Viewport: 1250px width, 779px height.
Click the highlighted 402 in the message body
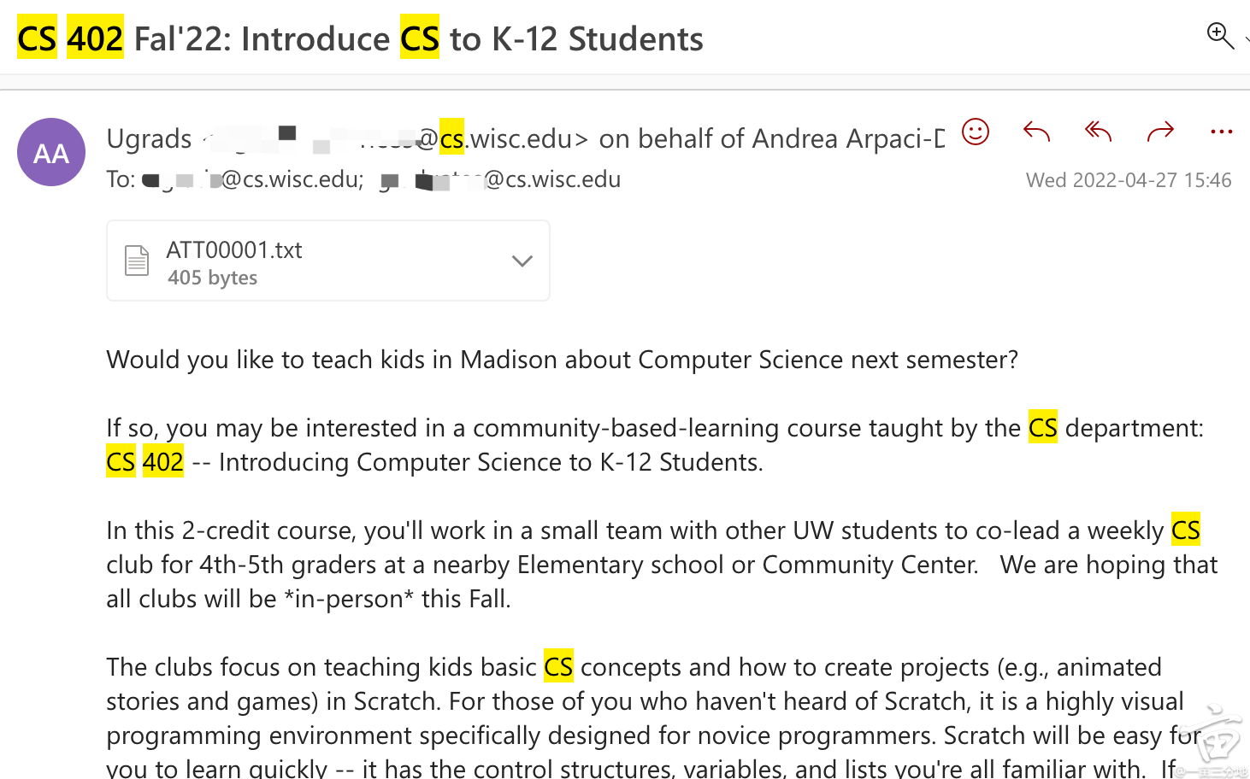pyautogui.click(x=163, y=462)
